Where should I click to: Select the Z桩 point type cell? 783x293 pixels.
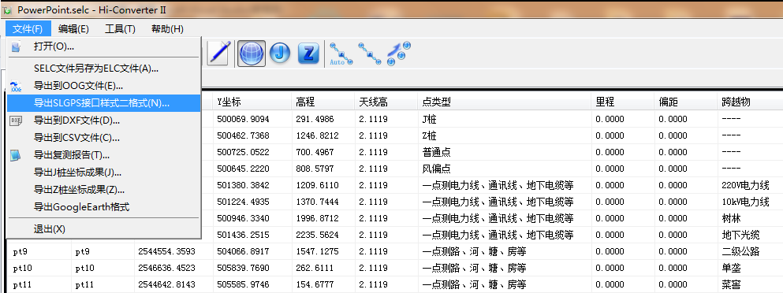[504, 135]
